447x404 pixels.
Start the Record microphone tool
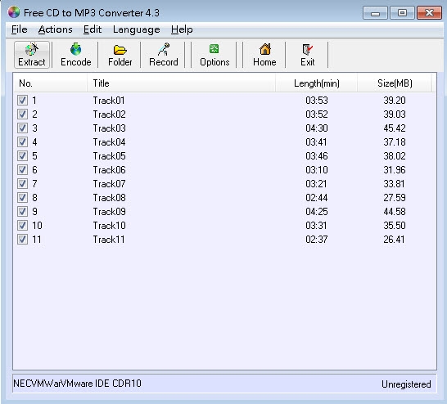coord(164,50)
